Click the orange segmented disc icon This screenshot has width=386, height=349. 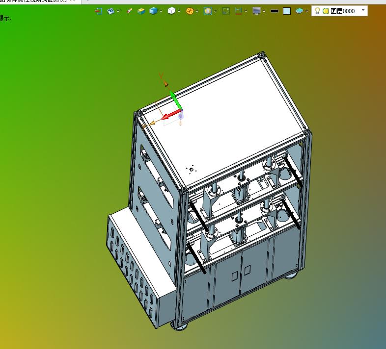pyautogui.click(x=190, y=11)
